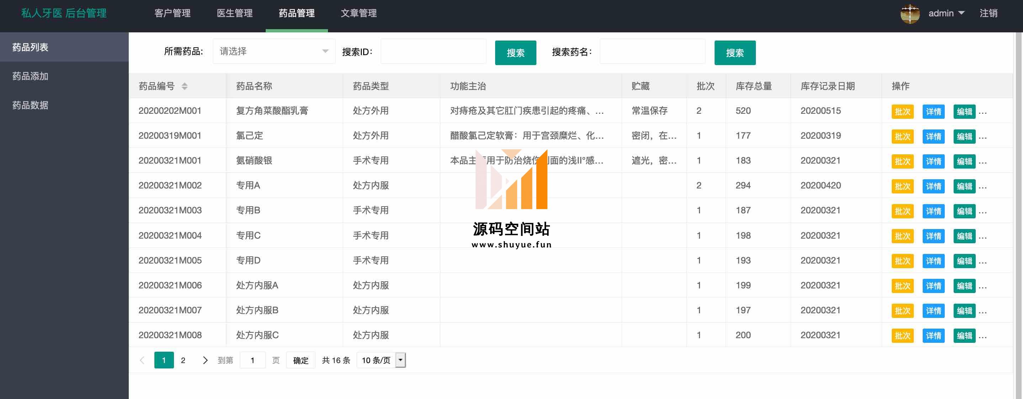Click 批次 for 复方角菜酸酯乳膏 row

pos(902,112)
